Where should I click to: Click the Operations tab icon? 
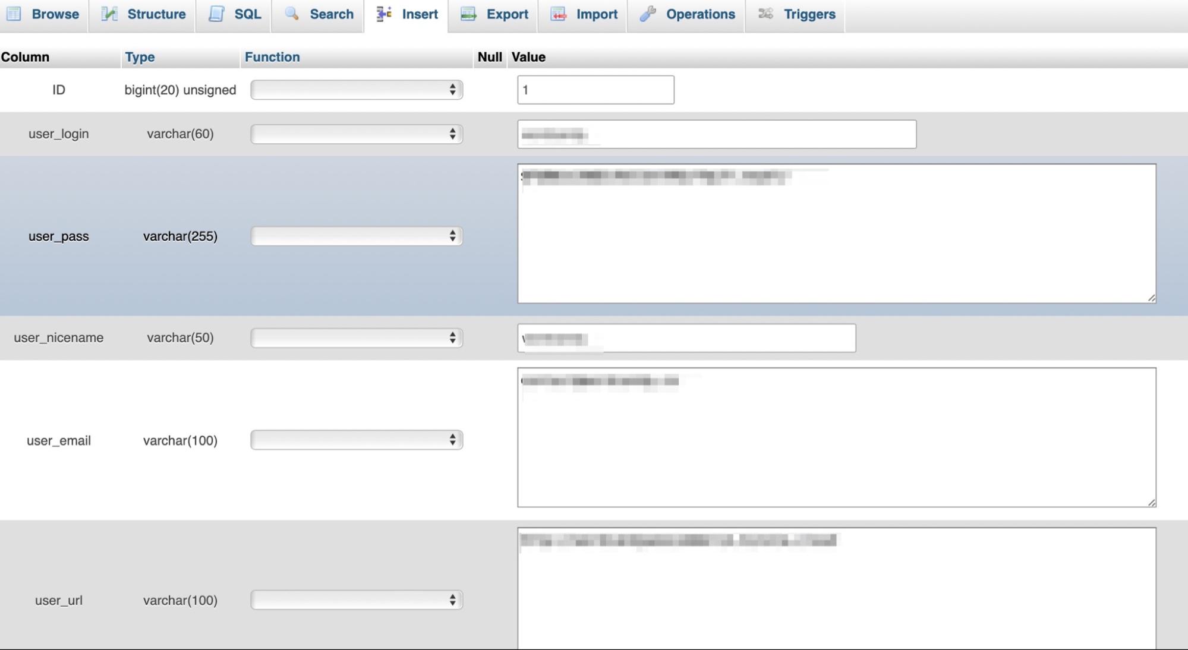tap(648, 14)
